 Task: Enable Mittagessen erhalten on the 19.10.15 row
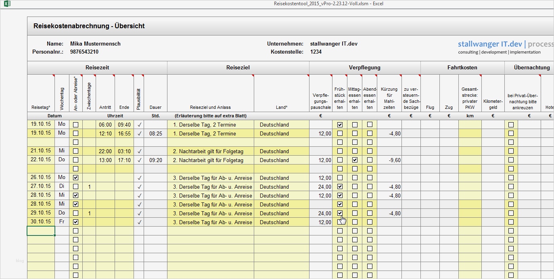click(x=355, y=125)
